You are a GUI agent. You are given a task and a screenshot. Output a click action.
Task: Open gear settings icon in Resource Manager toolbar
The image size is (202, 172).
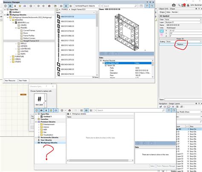31,6
